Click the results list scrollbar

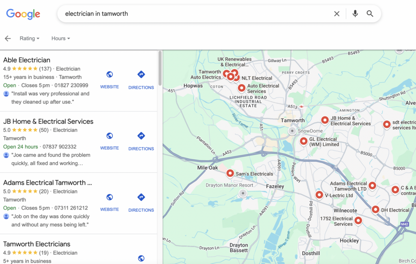[160, 68]
